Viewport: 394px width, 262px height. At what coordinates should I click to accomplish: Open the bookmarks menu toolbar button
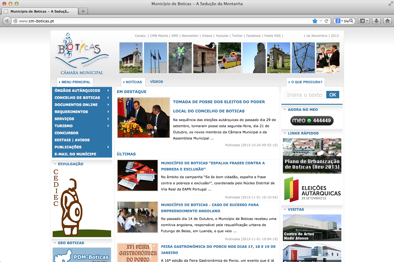coord(364,21)
